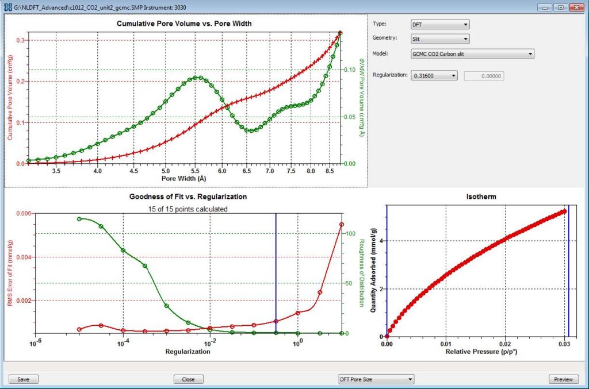Grab the left blue pressure limit line in Isotherm
Image resolution: width=589 pixels, height=389 pixels.
[x=387, y=270]
